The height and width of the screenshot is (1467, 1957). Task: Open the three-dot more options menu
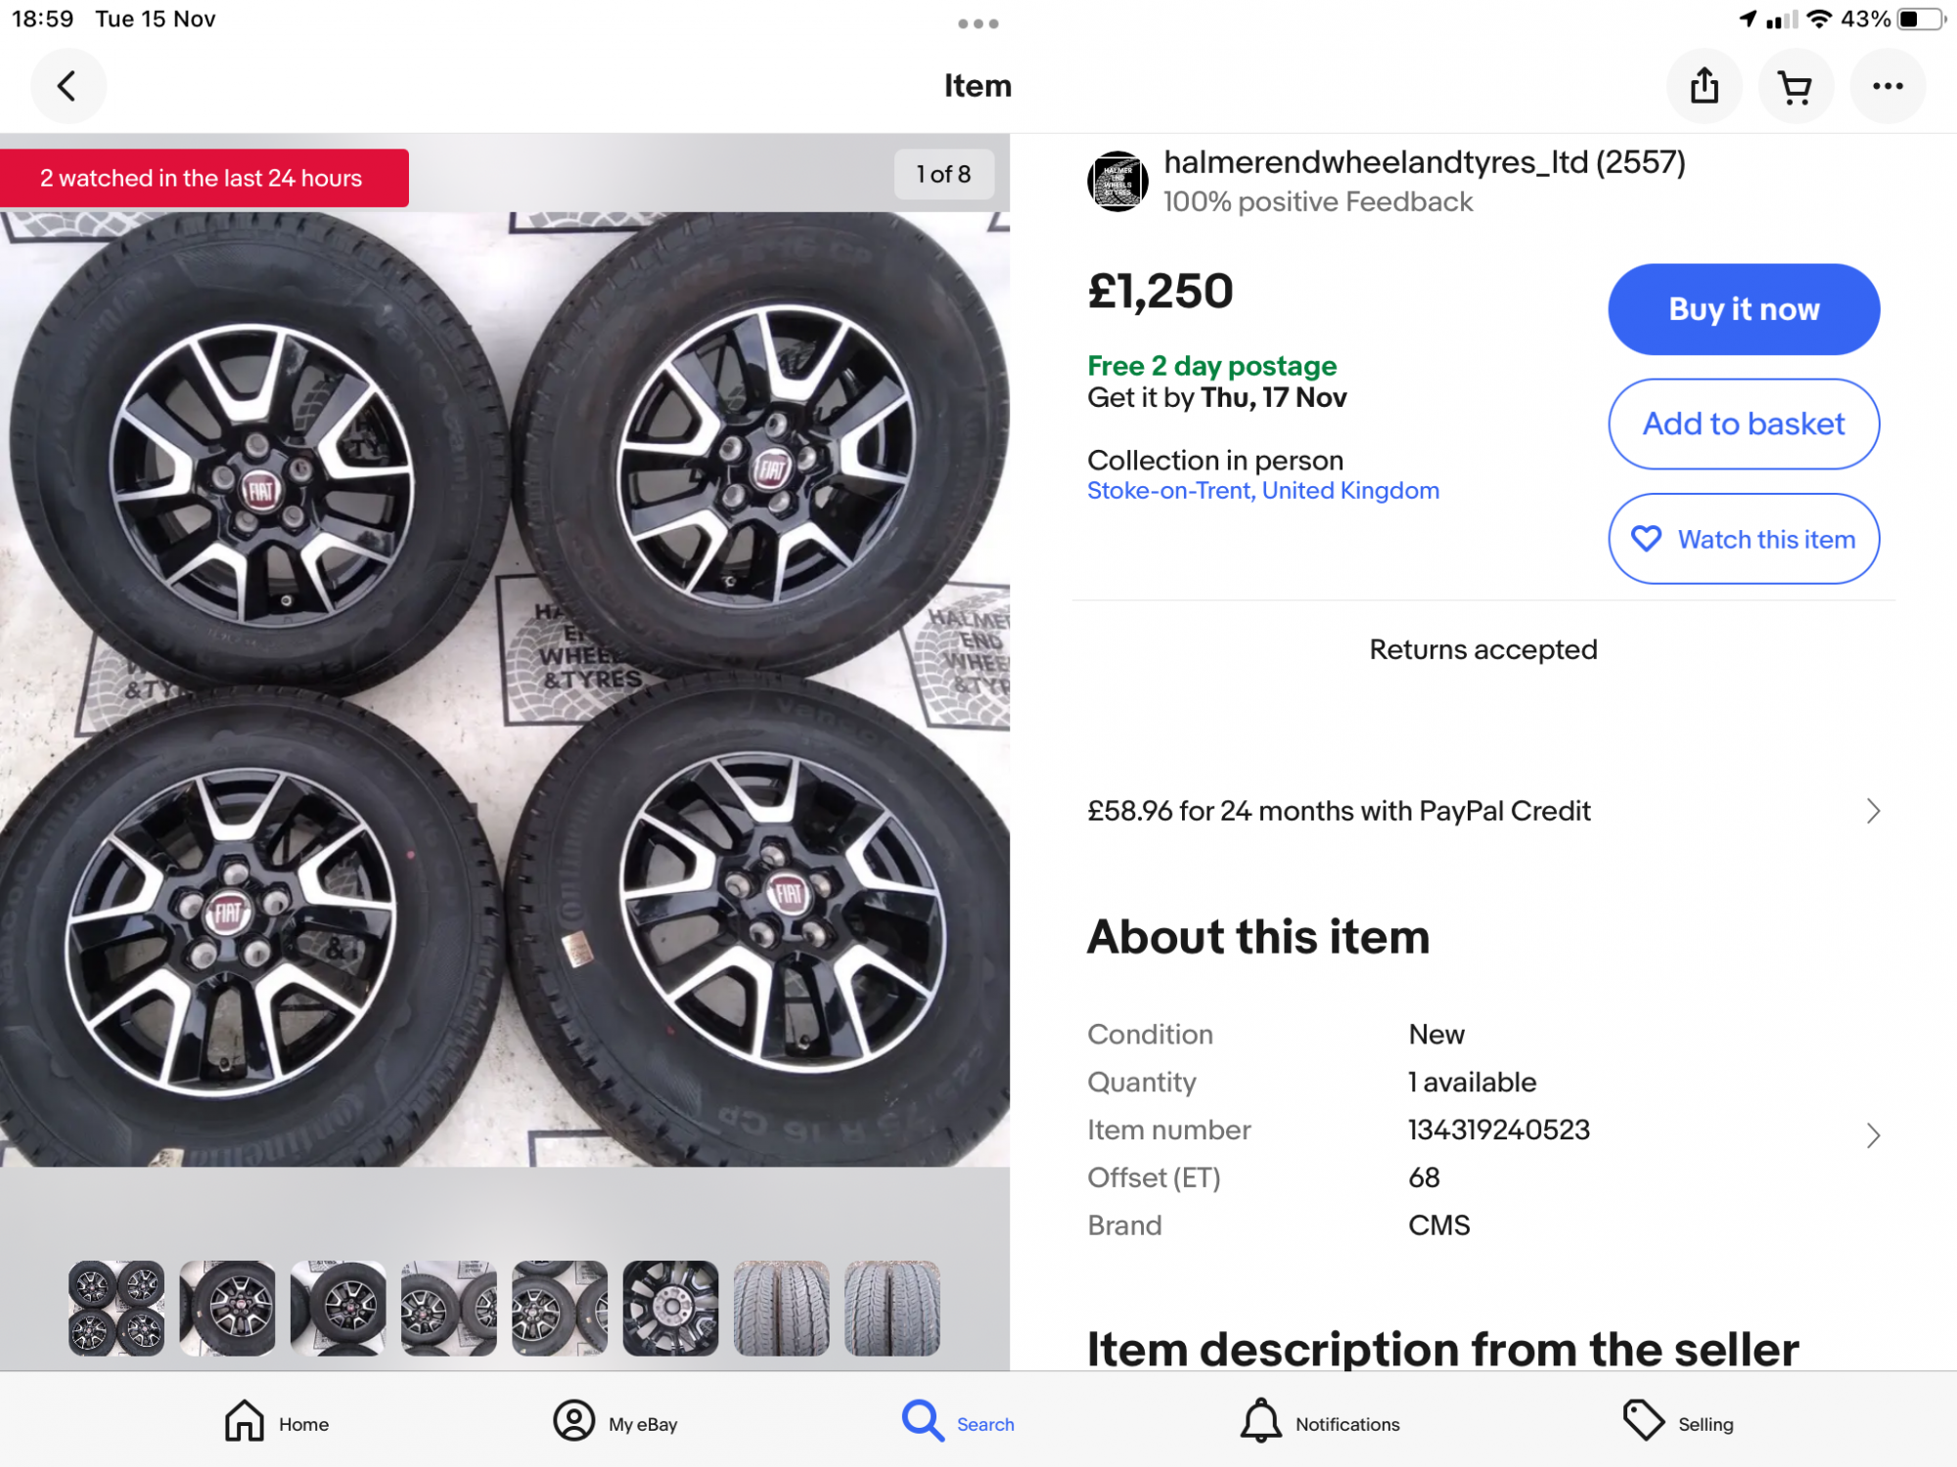[x=1887, y=86]
